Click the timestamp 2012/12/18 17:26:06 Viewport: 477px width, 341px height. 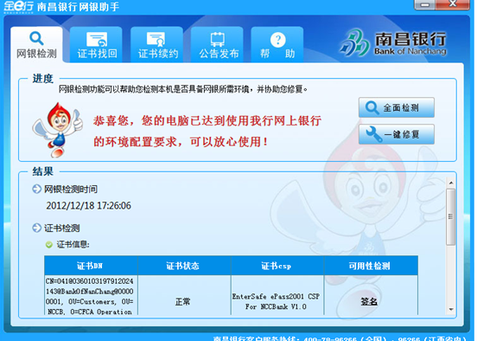(x=88, y=205)
